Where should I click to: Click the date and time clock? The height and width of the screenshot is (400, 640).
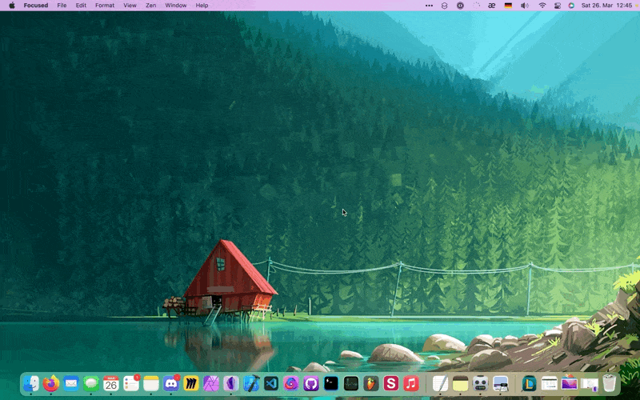pyautogui.click(x=606, y=6)
